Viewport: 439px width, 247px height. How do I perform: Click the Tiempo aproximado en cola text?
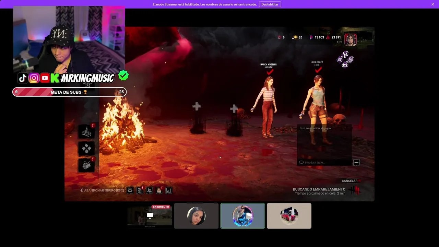pyautogui.click(x=320, y=193)
